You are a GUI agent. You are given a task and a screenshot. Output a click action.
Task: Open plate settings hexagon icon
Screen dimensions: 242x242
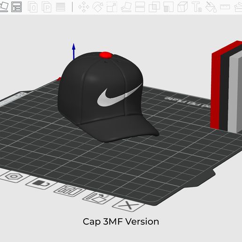[x=14, y=176]
